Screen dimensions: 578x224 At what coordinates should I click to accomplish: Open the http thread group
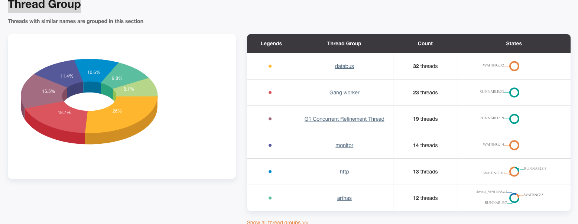tap(344, 171)
